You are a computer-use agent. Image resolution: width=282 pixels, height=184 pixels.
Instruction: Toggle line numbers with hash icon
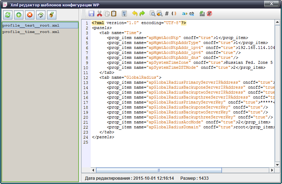[x=167, y=13]
